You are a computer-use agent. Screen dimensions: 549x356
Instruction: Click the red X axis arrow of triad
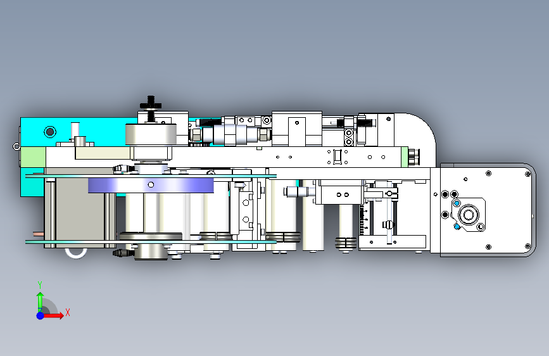[x=53, y=315]
